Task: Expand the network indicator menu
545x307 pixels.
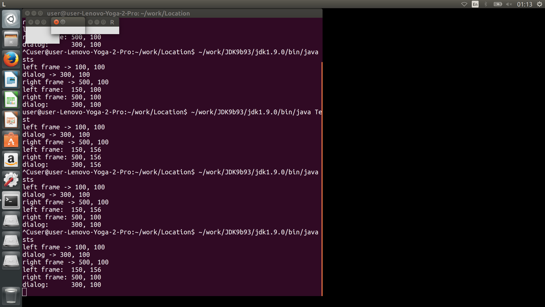Action: tap(464, 4)
